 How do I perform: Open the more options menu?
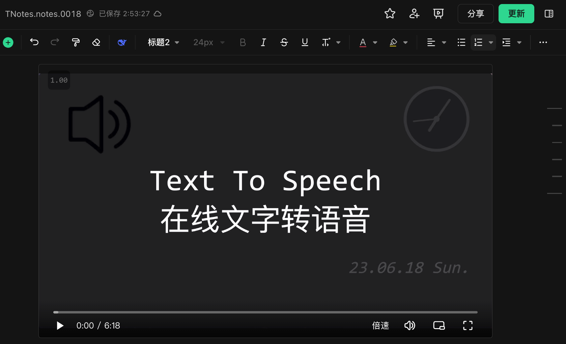(x=543, y=42)
